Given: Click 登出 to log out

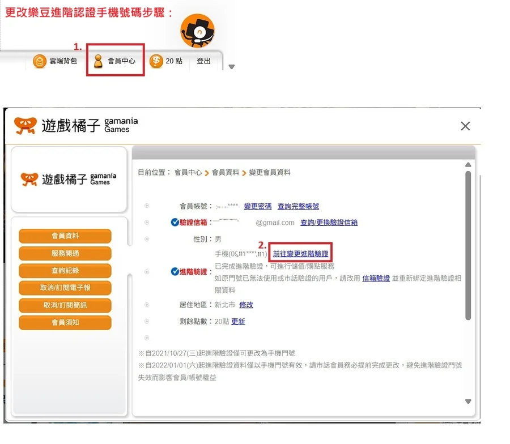Looking at the screenshot, I should click(x=203, y=61).
